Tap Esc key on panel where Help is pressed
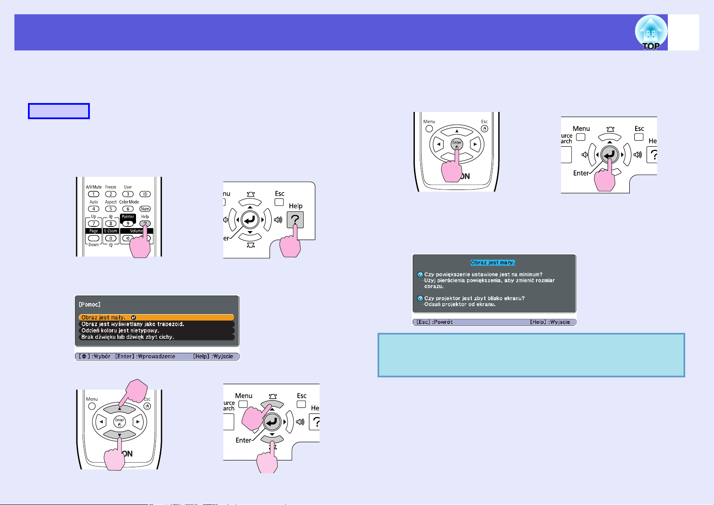 click(x=279, y=202)
